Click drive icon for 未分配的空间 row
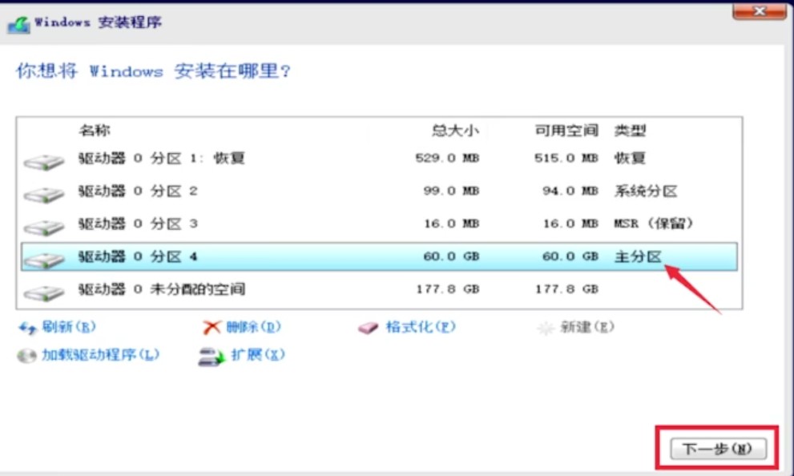The width and height of the screenshot is (794, 476). (x=44, y=292)
